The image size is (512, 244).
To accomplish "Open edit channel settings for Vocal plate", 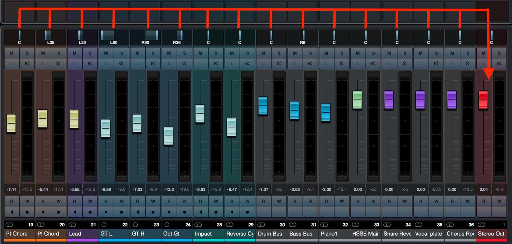I will click(436, 64).
